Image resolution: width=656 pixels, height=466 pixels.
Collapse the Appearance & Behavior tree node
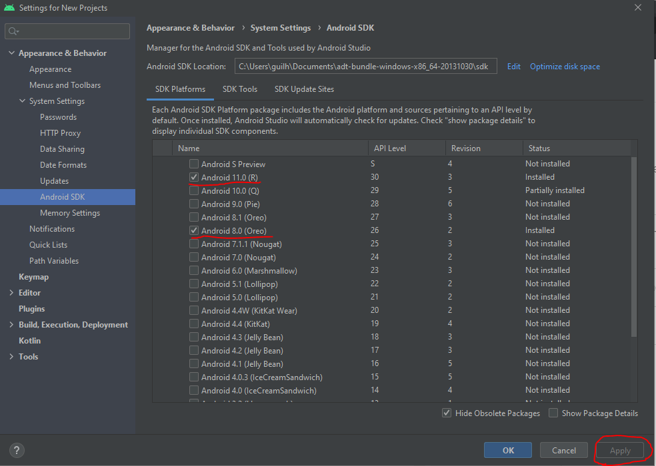pyautogui.click(x=12, y=53)
